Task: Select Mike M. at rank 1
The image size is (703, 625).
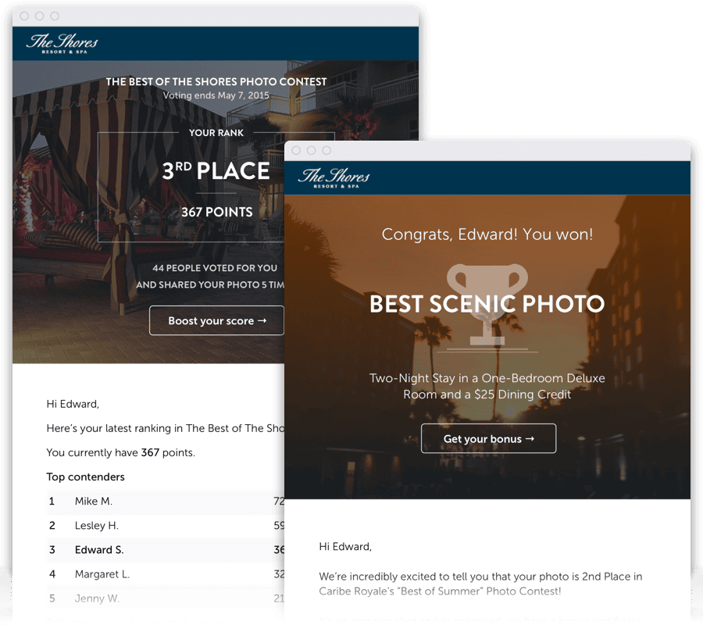Action: [x=96, y=501]
